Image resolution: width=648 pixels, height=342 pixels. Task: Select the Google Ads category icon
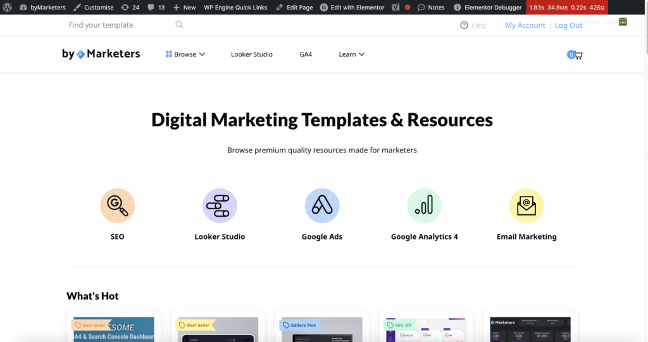tap(322, 205)
